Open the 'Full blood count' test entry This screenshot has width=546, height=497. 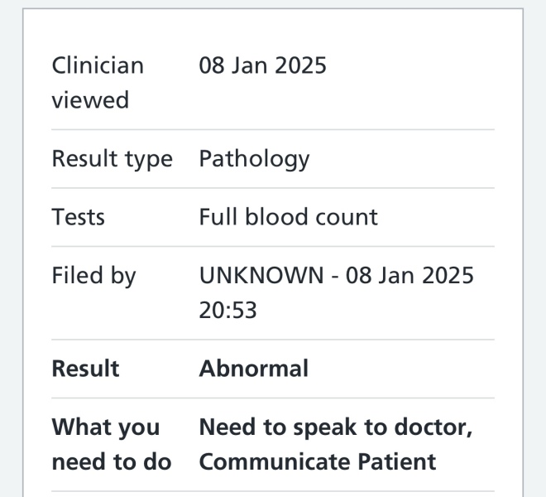[288, 217]
